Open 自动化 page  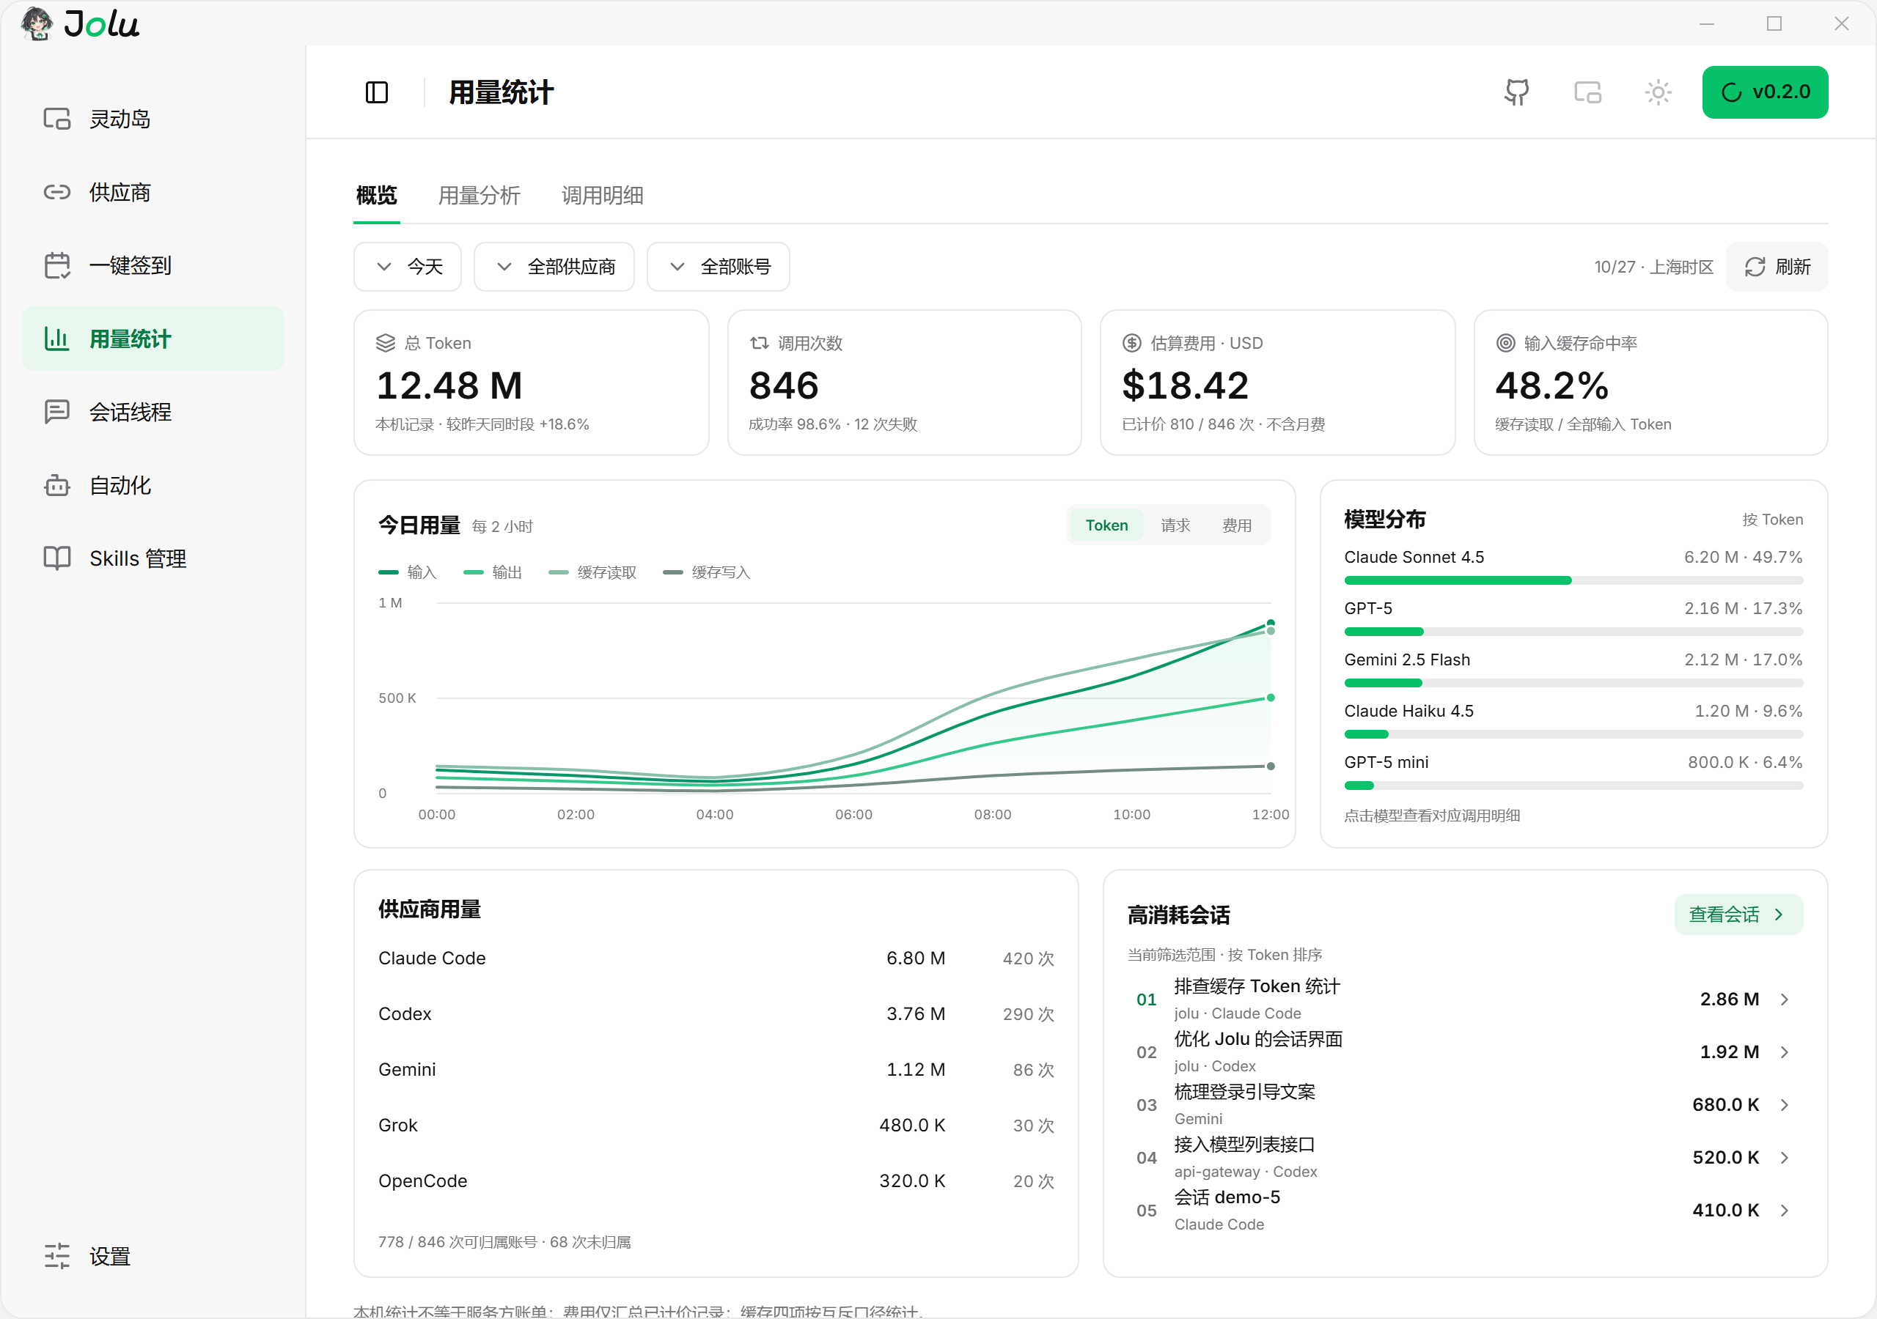pyautogui.click(x=153, y=485)
